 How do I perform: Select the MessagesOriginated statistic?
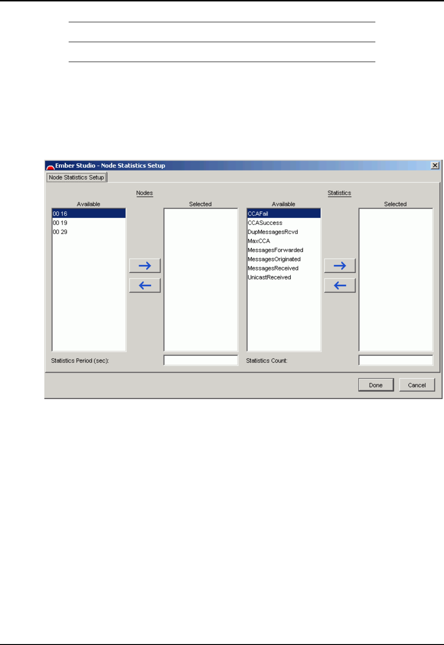click(284, 259)
